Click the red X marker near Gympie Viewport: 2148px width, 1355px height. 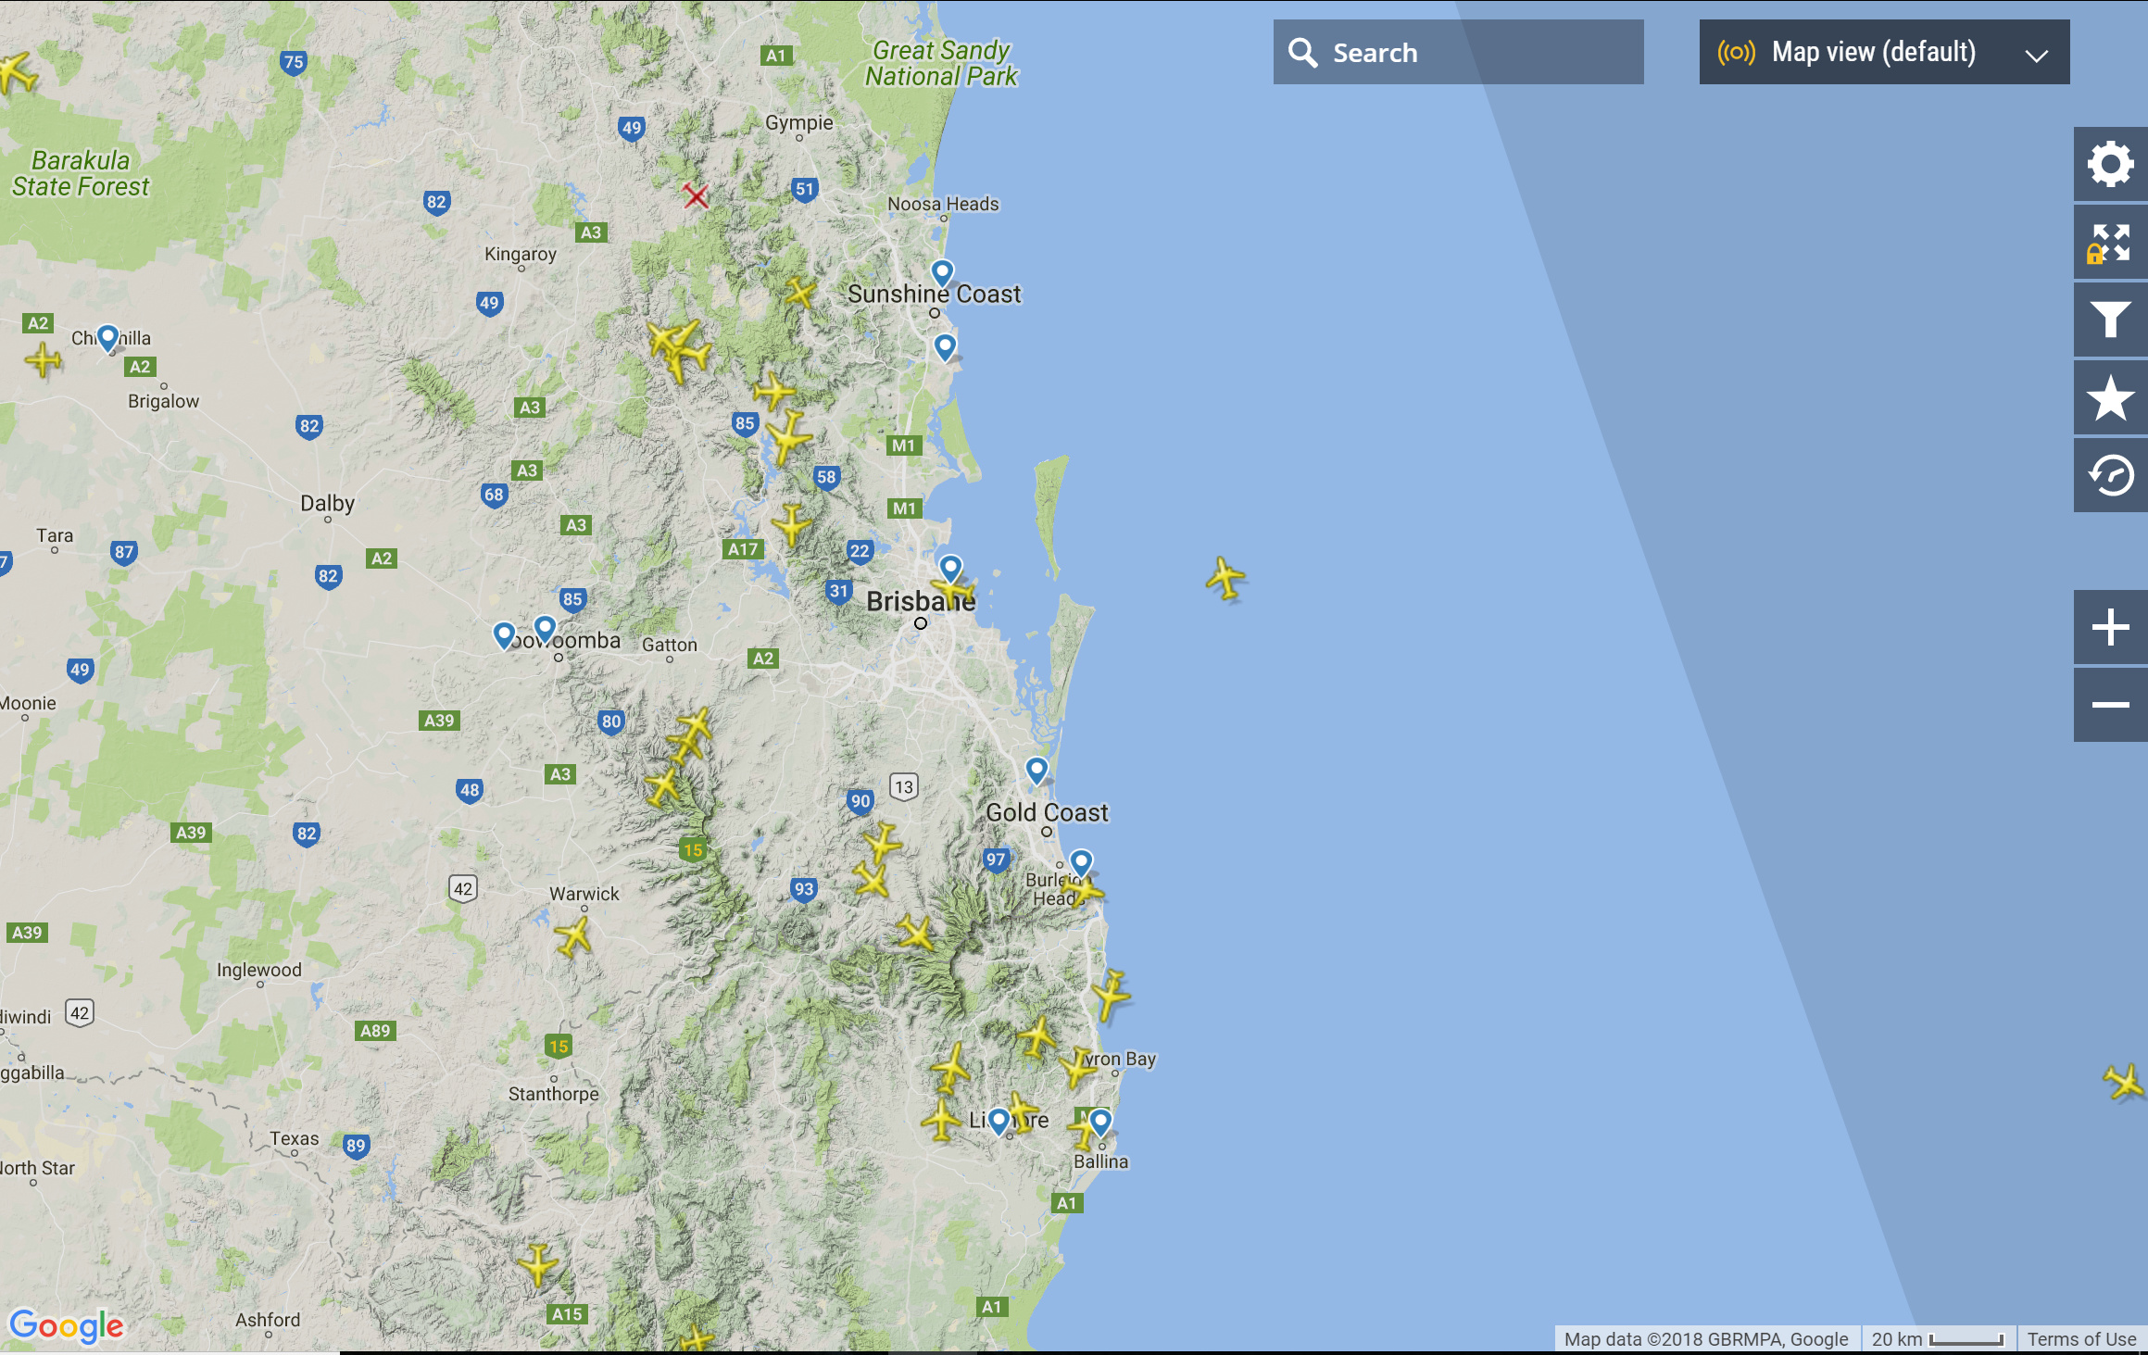pyautogui.click(x=696, y=195)
